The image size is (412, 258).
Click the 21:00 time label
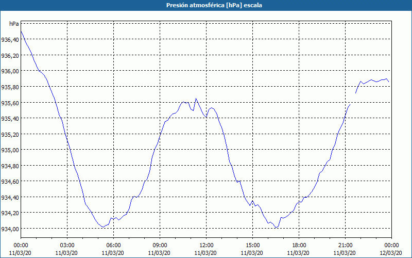tap(345, 246)
